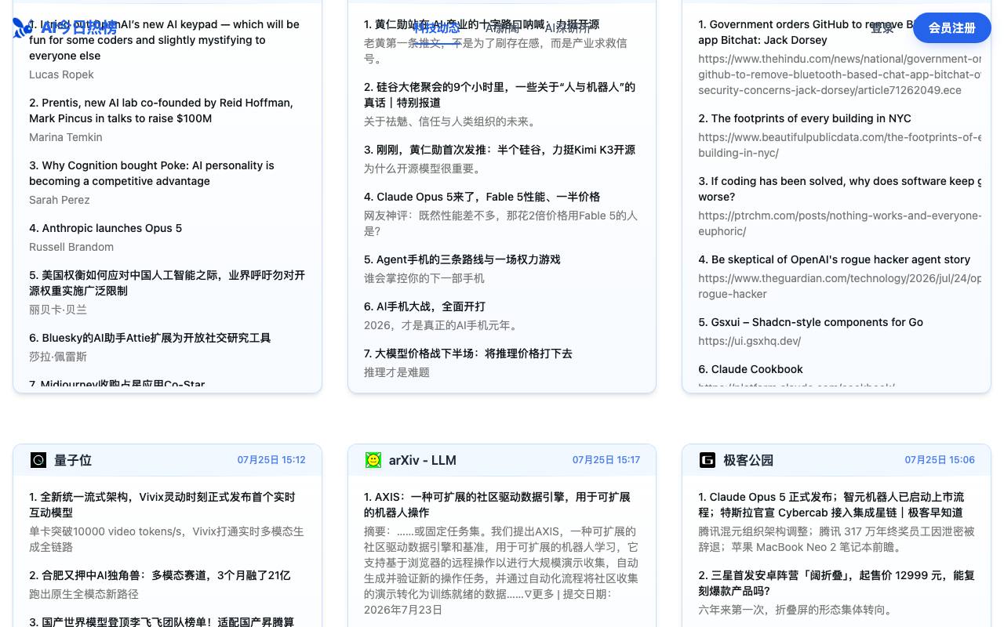Open Agent手机的三条路线 article
Viewport: 1004px width, 627px height.
pyautogui.click(x=462, y=259)
